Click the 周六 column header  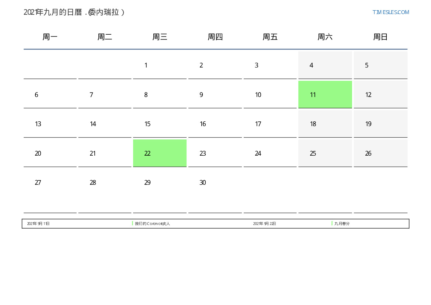(x=325, y=37)
